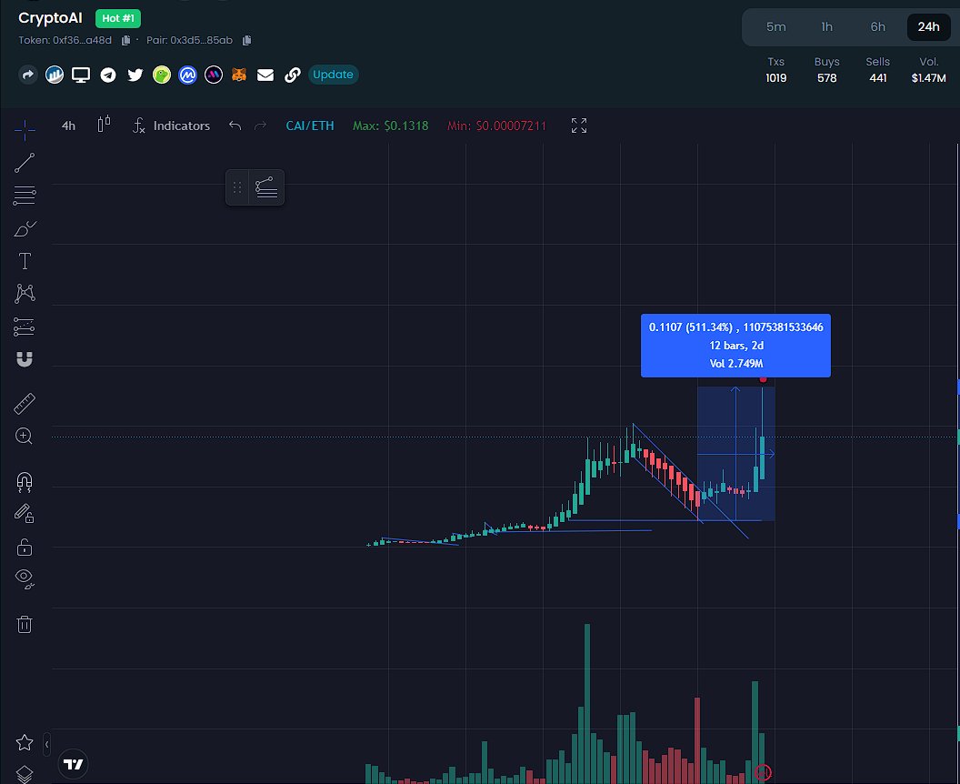
Task: Select the forecasting position tool
Action: 25,327
